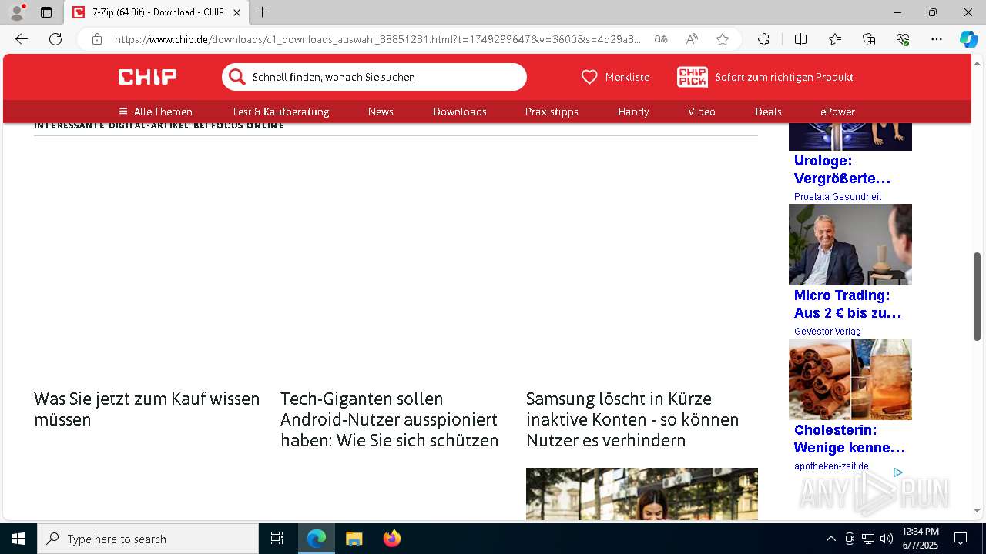
Task: Open Praxistipps menu item
Action: click(x=552, y=112)
